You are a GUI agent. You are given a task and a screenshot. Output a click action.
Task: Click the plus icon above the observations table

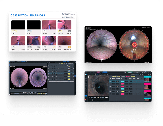110,76
